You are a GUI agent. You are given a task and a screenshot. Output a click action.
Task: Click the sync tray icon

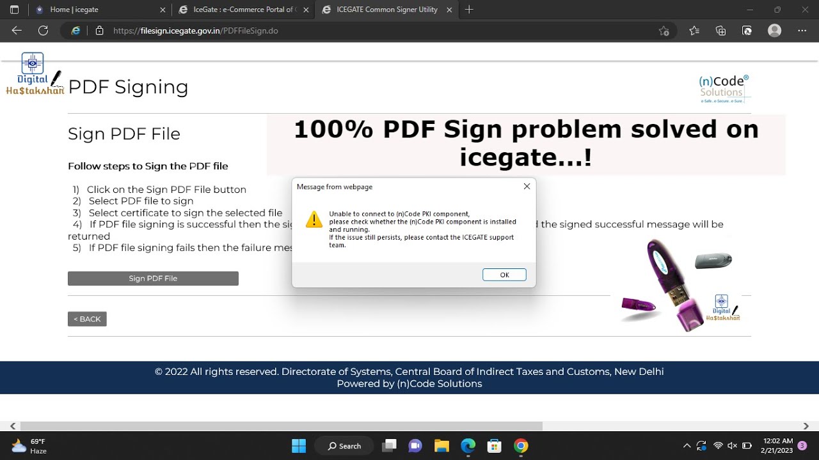(x=702, y=446)
